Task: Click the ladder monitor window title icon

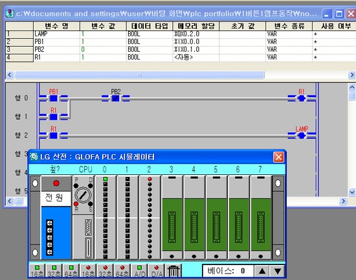Action: tap(10, 14)
